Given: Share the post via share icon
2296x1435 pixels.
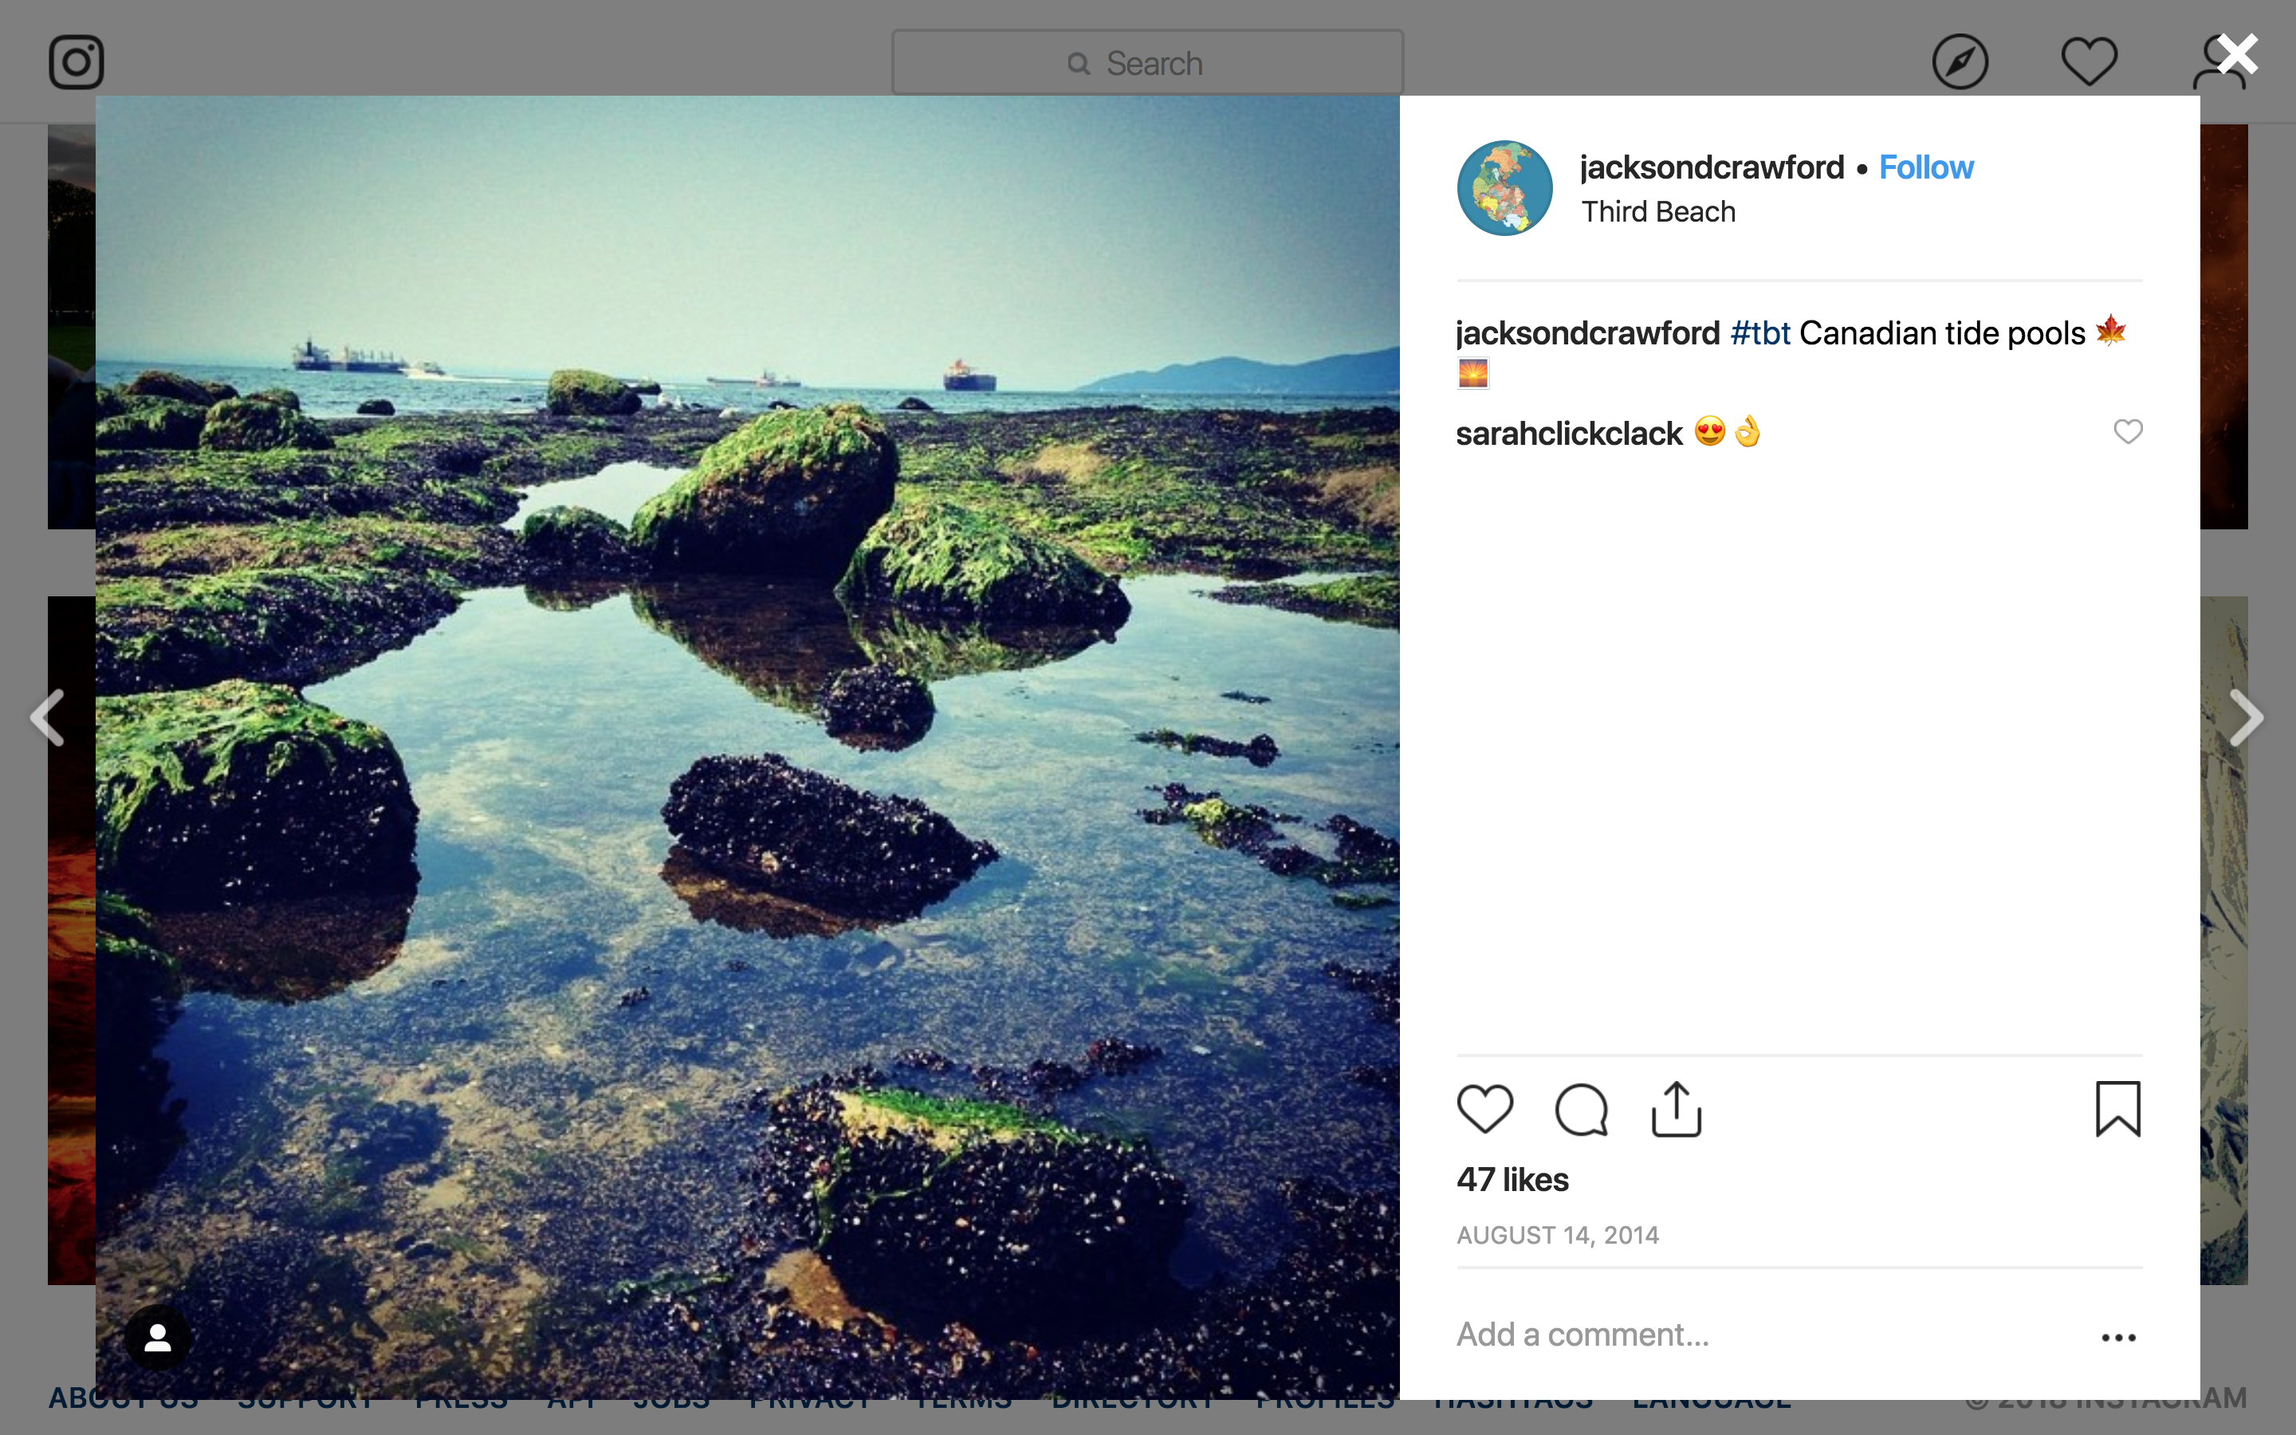Looking at the screenshot, I should coord(1677,1108).
